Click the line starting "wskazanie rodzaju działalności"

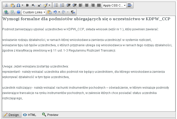pos(77,40)
